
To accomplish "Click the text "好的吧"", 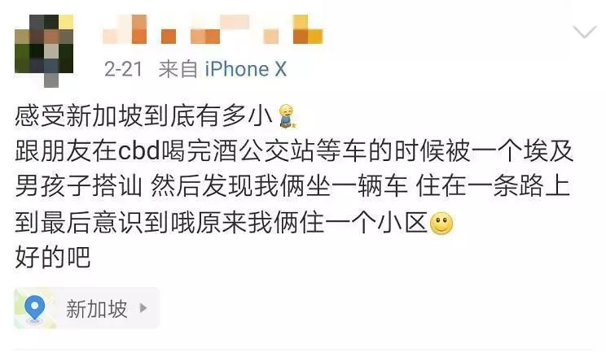I will (x=53, y=258).
